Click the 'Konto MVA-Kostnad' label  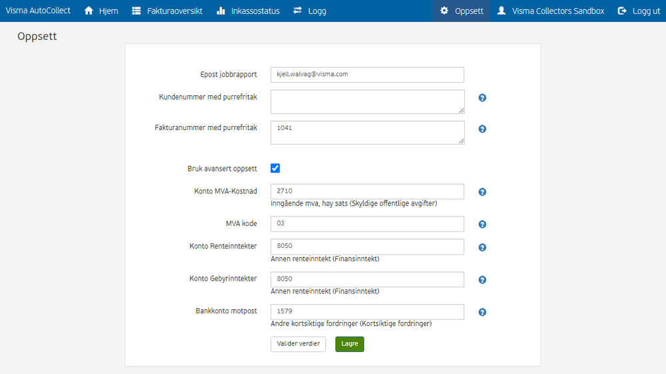coord(225,191)
